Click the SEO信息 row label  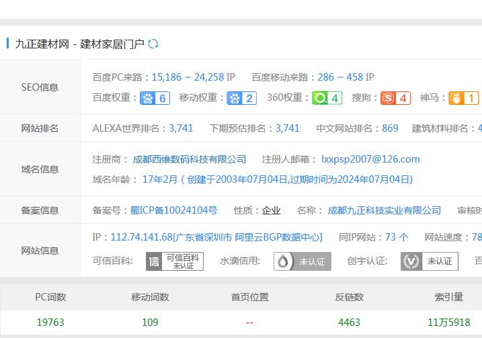point(40,87)
